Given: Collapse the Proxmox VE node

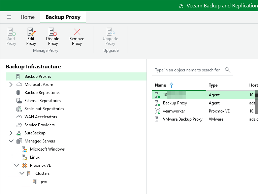Looking at the screenshot, I should 17,165.
